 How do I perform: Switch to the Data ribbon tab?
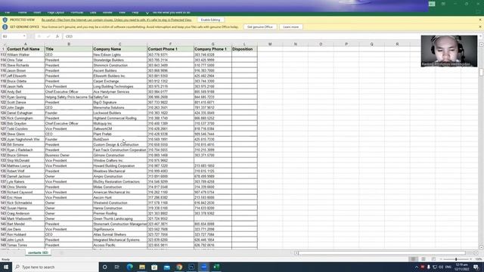(93, 12)
